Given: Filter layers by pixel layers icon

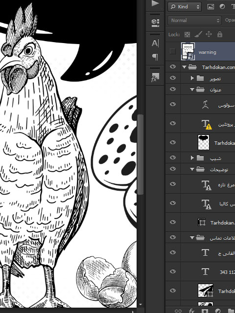Looking at the screenshot, I should point(211,7).
